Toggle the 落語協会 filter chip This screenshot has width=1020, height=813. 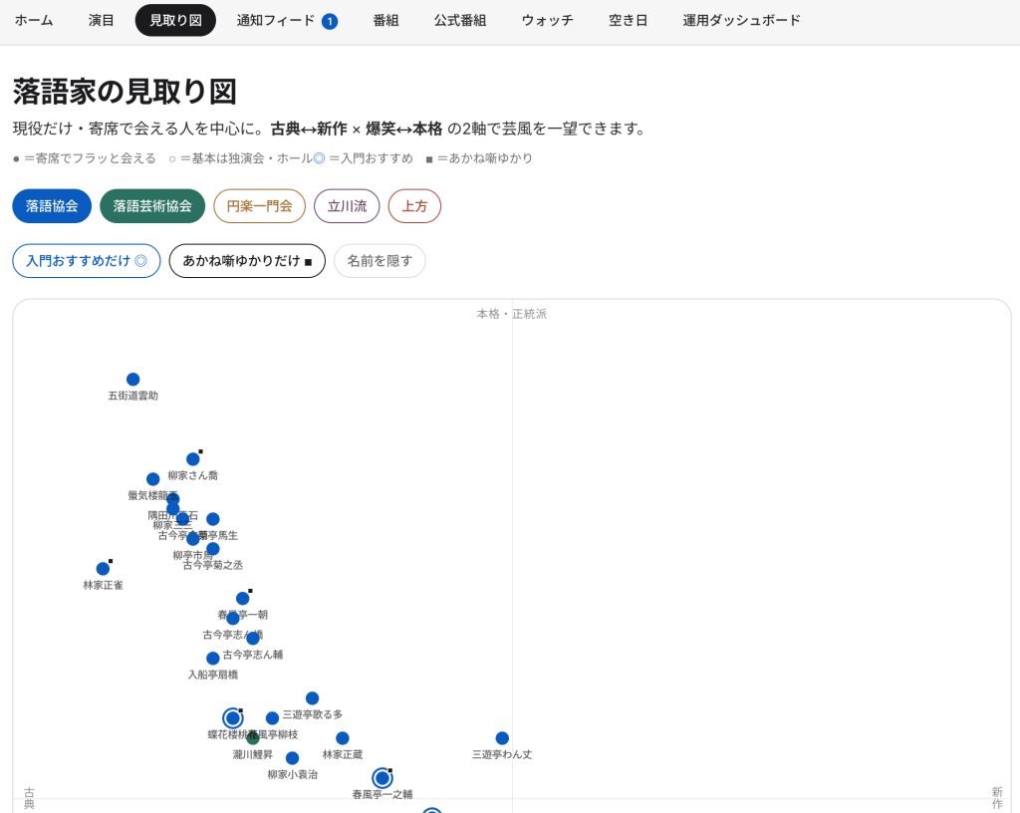pos(52,206)
